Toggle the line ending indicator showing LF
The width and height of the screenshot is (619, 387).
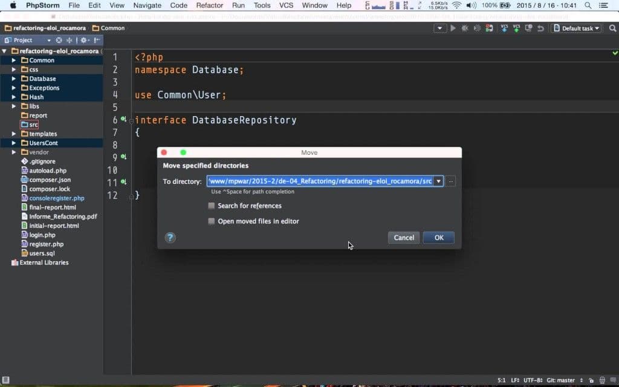(x=516, y=380)
